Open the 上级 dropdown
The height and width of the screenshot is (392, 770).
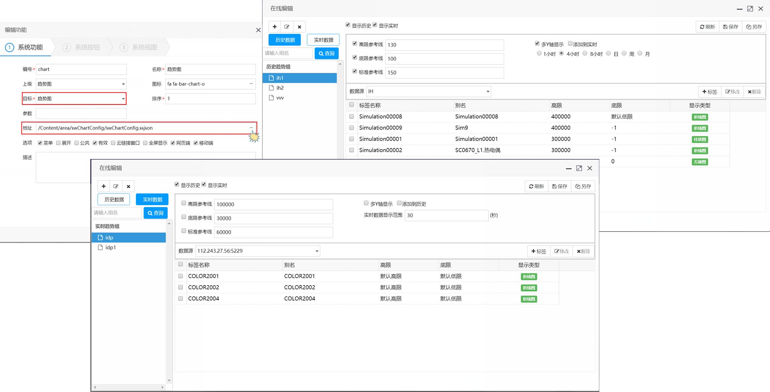123,84
